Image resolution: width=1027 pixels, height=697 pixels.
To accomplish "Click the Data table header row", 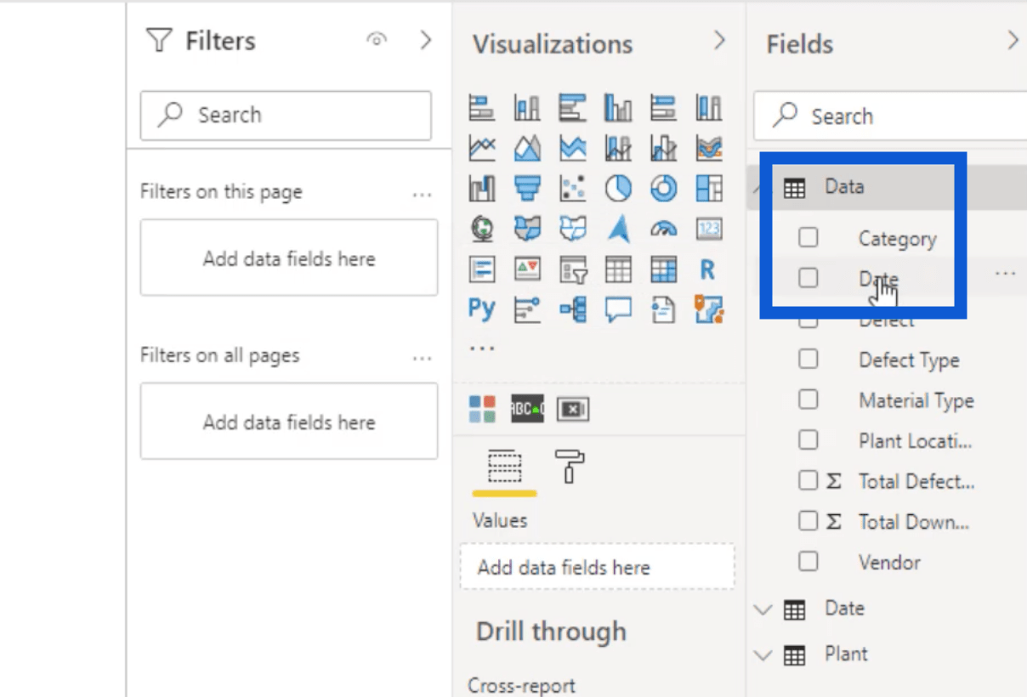I will (887, 187).
